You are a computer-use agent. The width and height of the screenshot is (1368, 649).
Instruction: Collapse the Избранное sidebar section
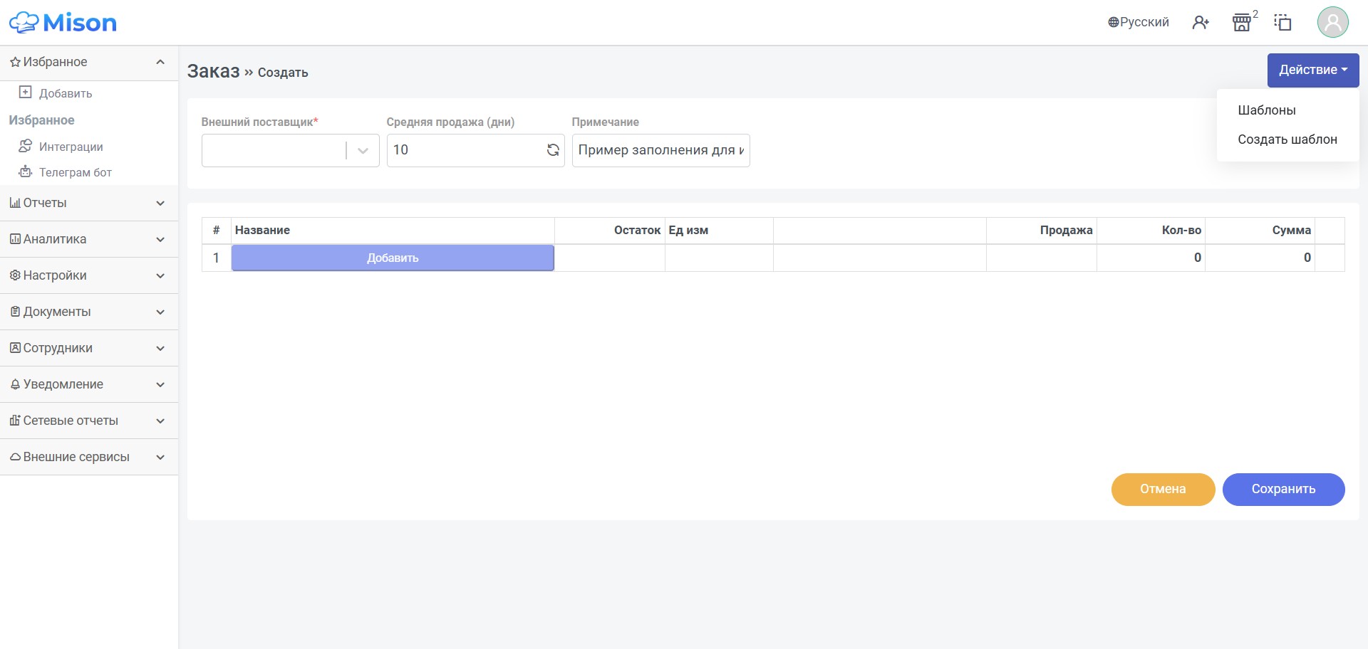89,63
